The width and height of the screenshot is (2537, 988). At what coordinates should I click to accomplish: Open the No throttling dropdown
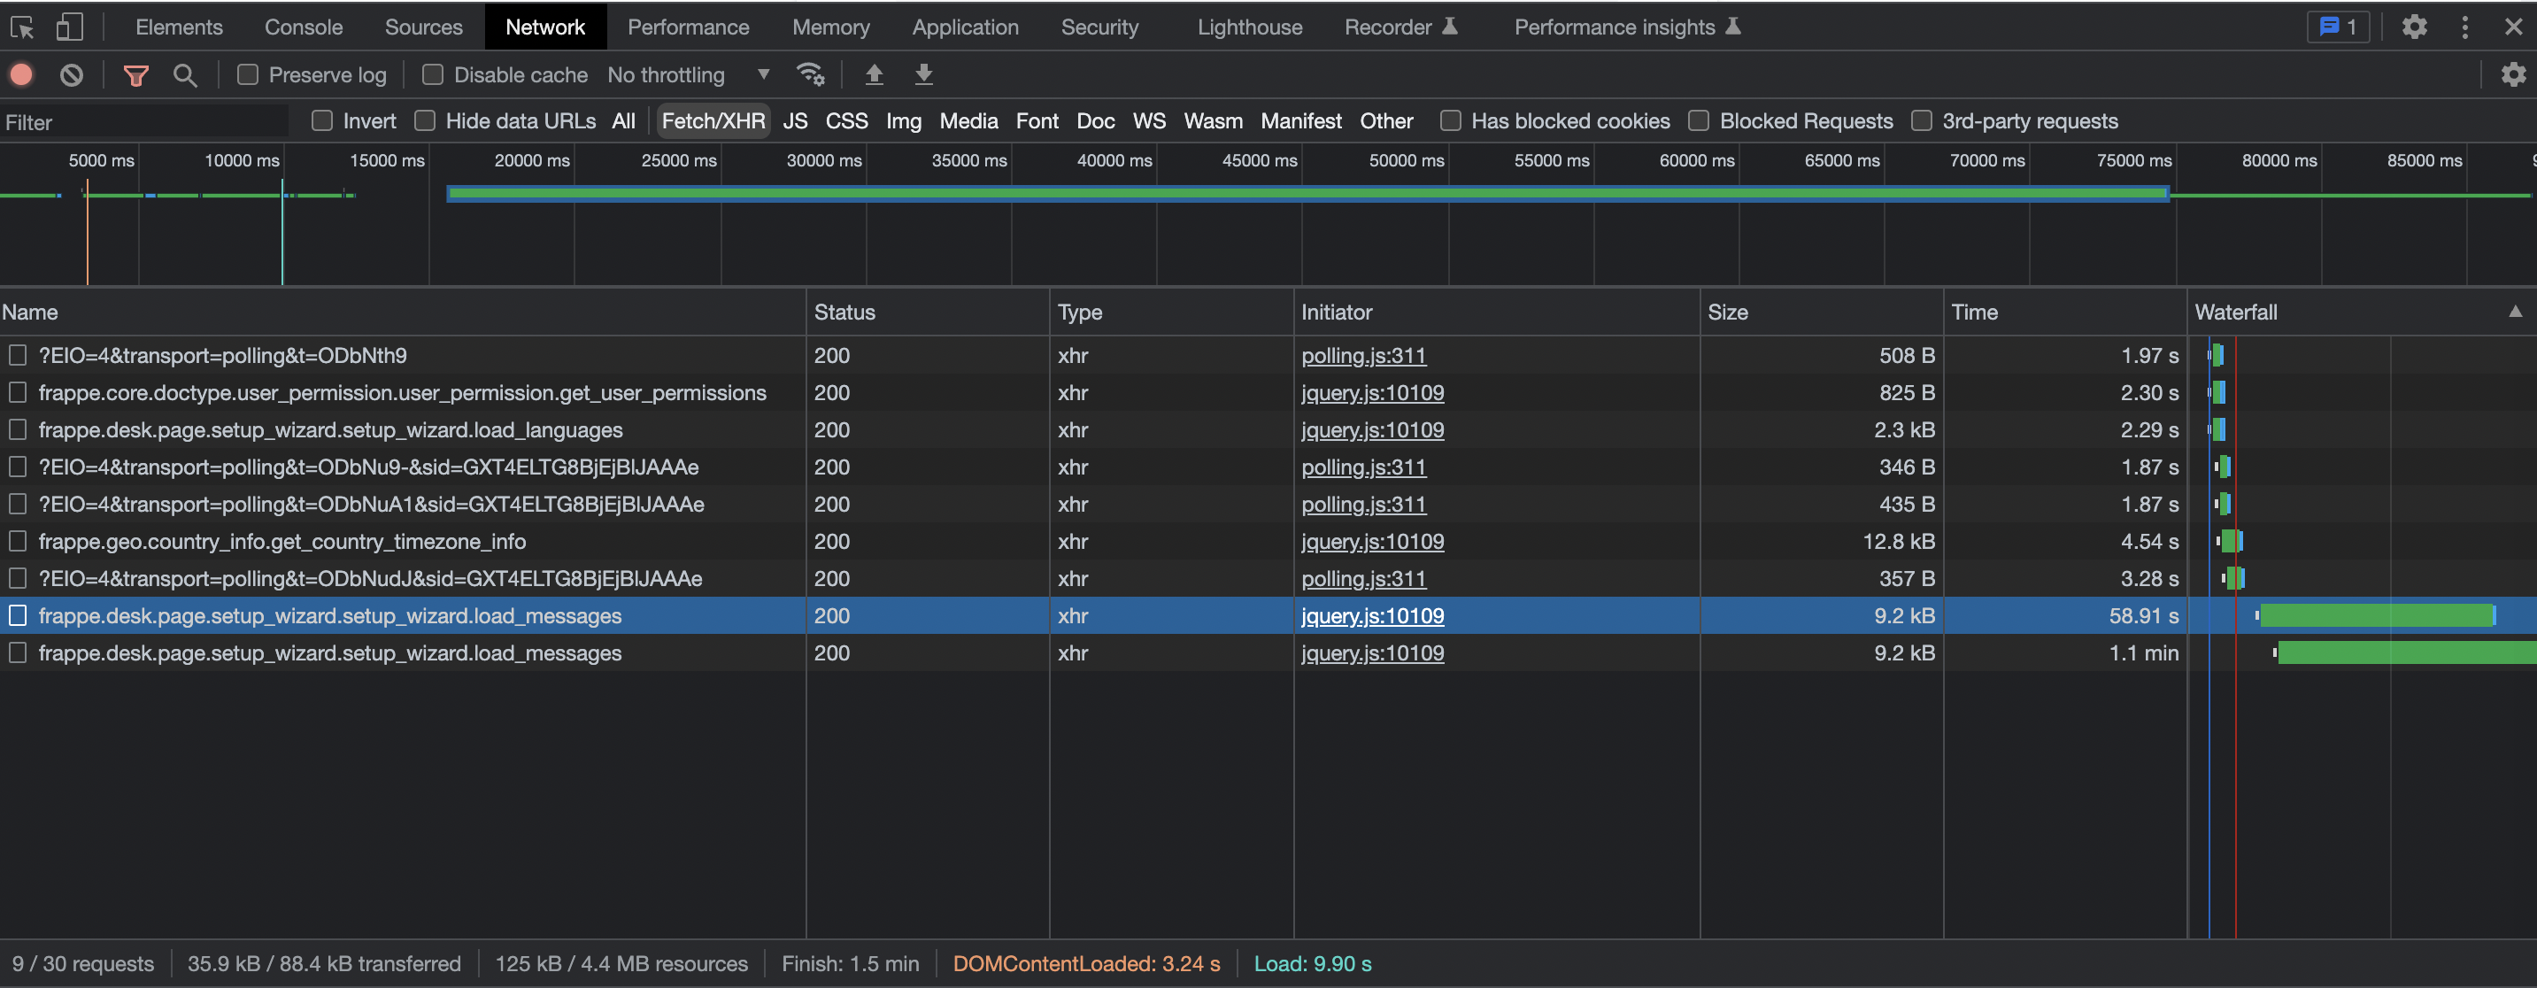point(689,75)
